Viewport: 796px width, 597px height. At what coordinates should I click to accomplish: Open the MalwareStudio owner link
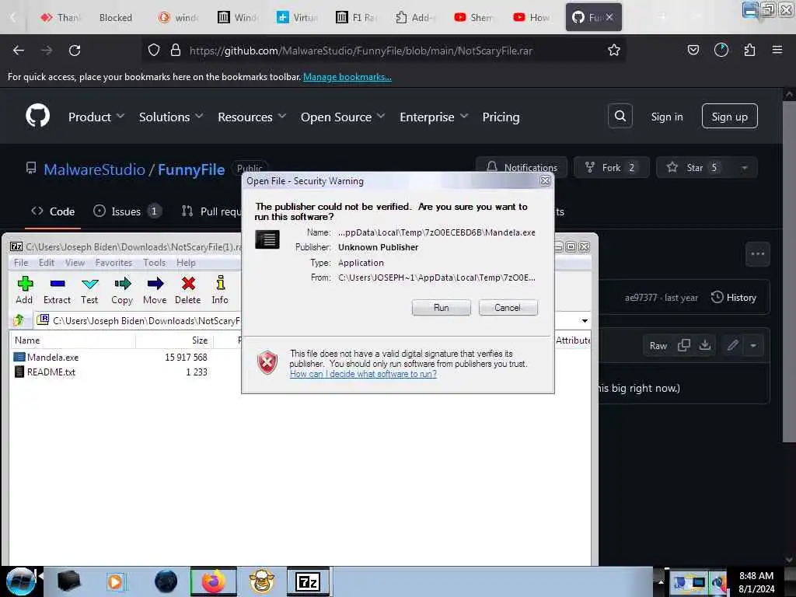click(94, 169)
